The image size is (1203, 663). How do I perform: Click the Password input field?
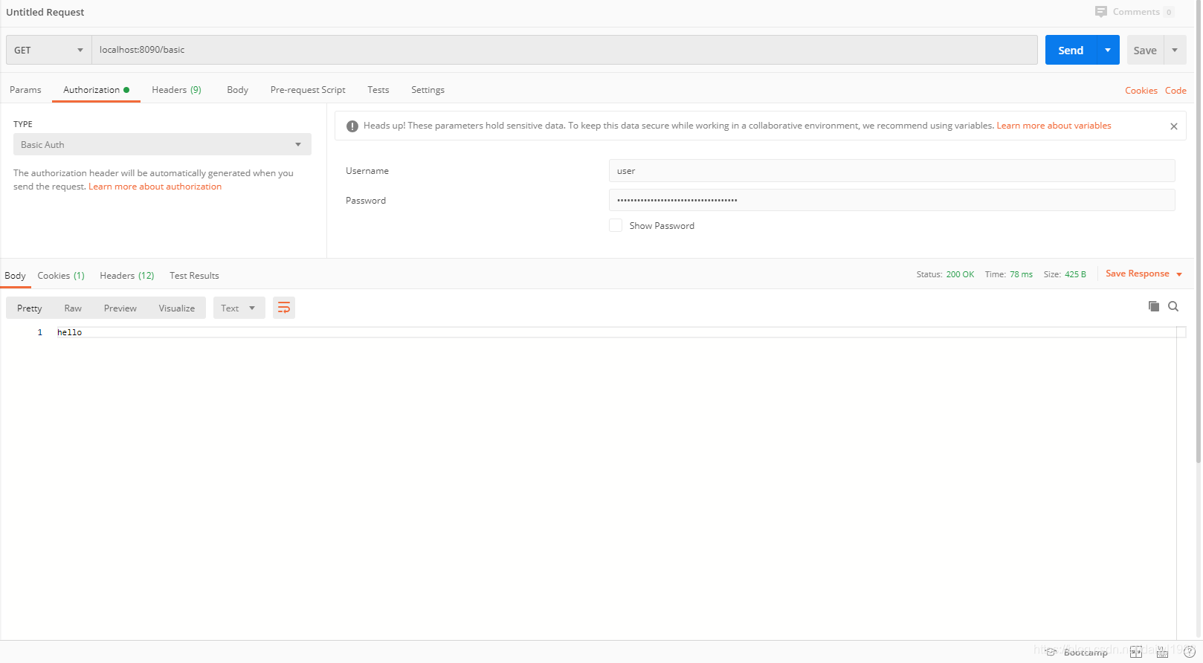pos(891,200)
